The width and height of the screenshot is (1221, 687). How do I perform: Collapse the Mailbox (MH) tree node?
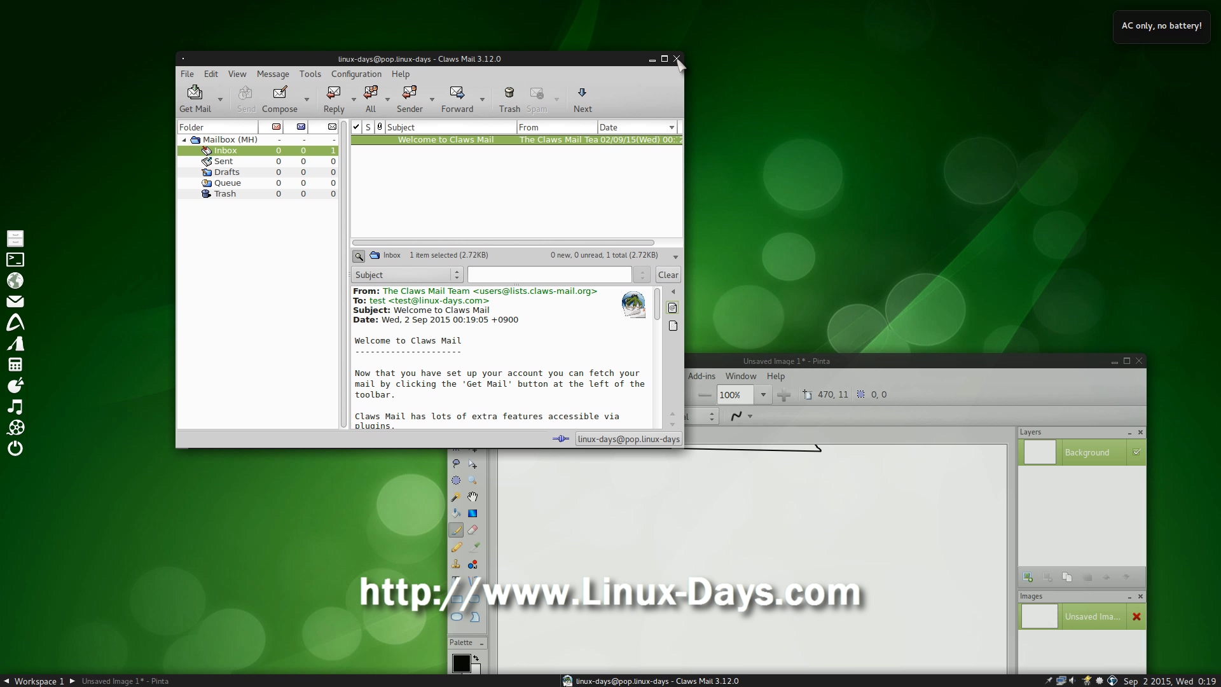point(184,140)
